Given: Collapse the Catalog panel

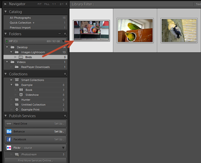Looking at the screenshot, I should pos(6,11).
